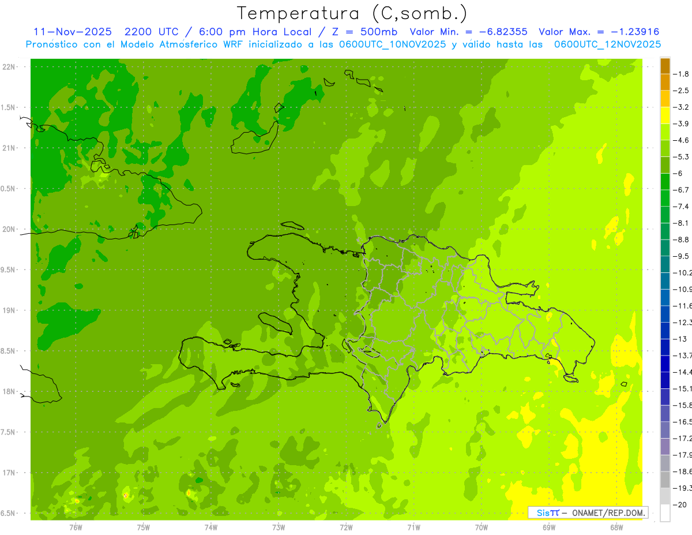Pick the dark orange swatch above -1.8
Viewport: 692px width, 535px height.
(665, 66)
